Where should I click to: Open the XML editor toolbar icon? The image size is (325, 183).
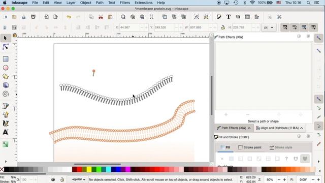coord(247,17)
